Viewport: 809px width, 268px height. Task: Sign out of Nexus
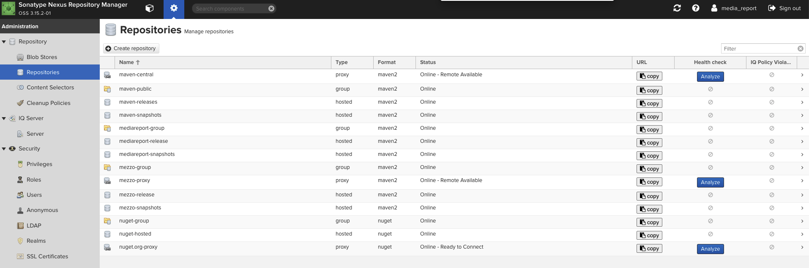click(x=784, y=8)
